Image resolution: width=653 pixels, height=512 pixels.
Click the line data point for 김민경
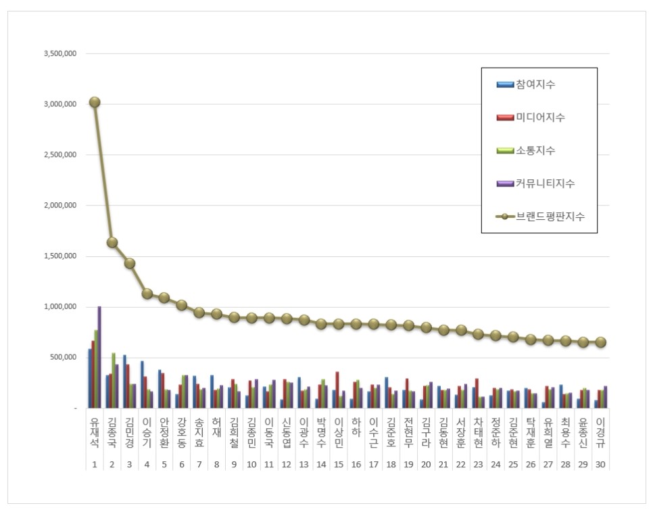pos(130,264)
